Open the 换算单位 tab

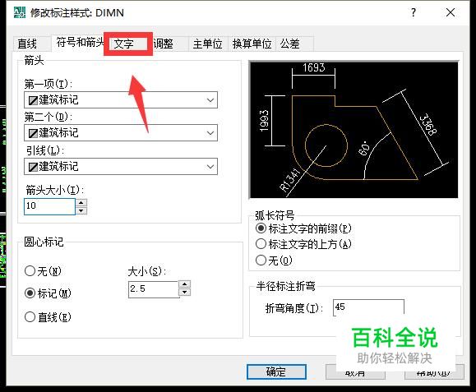click(x=252, y=44)
